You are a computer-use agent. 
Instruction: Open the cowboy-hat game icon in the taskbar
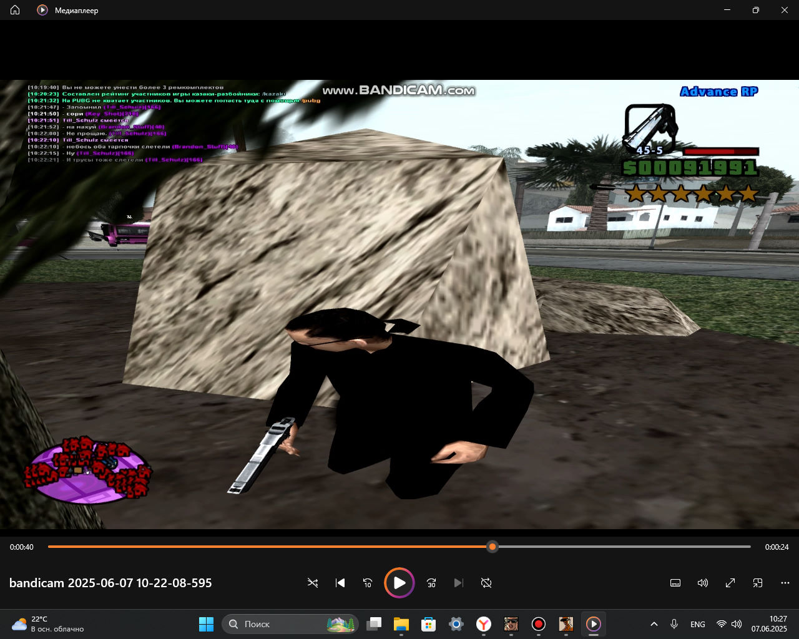pyautogui.click(x=566, y=624)
